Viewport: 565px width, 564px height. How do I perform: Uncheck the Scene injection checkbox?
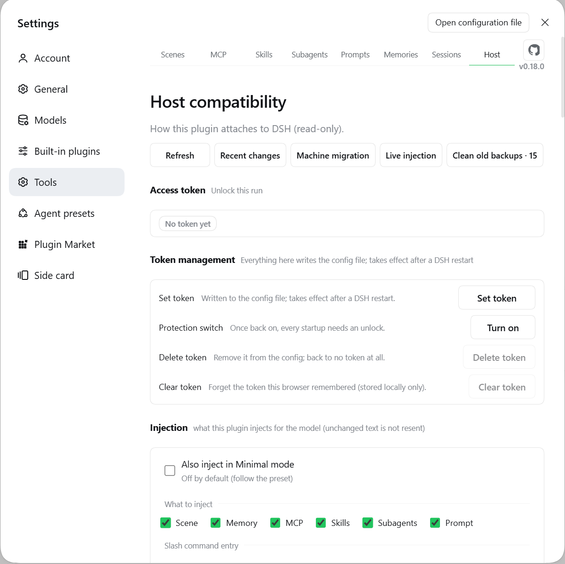point(165,523)
